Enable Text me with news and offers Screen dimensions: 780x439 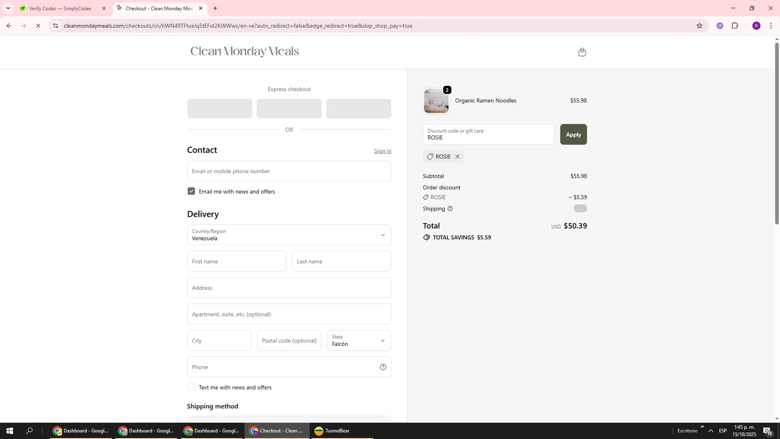(191, 387)
